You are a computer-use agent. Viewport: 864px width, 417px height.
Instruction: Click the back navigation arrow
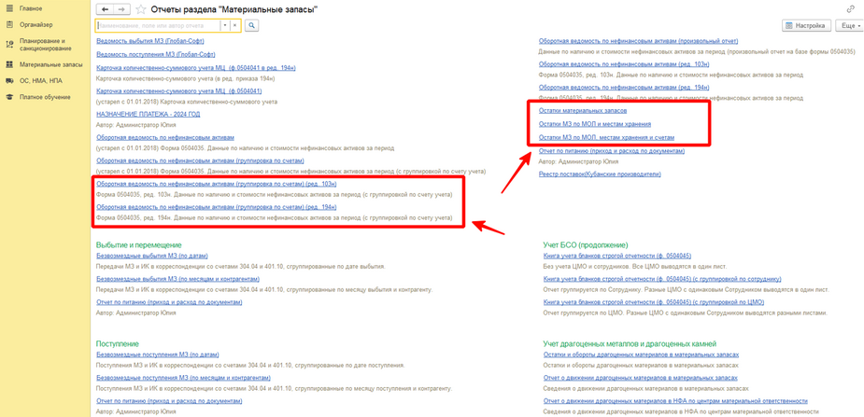[x=105, y=9]
